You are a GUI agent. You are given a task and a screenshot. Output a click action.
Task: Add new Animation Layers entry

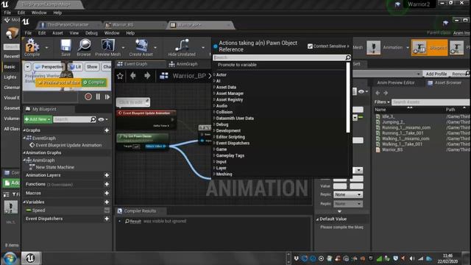point(107,175)
